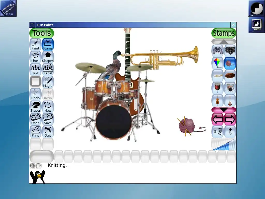Play the stamp sound effect button
265x199 pixels.
point(32,166)
